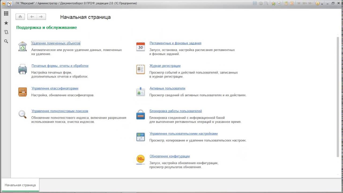Open link Блокировка работы пользователей
The image size is (343, 193).
[x=176, y=111]
